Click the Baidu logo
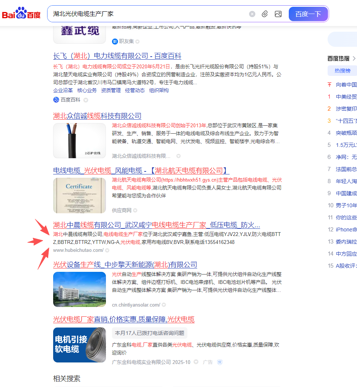This screenshot has height=387, width=357. (21, 14)
